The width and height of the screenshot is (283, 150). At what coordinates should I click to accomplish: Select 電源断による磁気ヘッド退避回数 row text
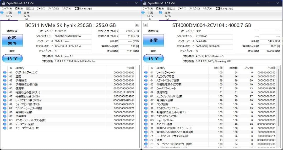pyautogui.click(x=175, y=132)
